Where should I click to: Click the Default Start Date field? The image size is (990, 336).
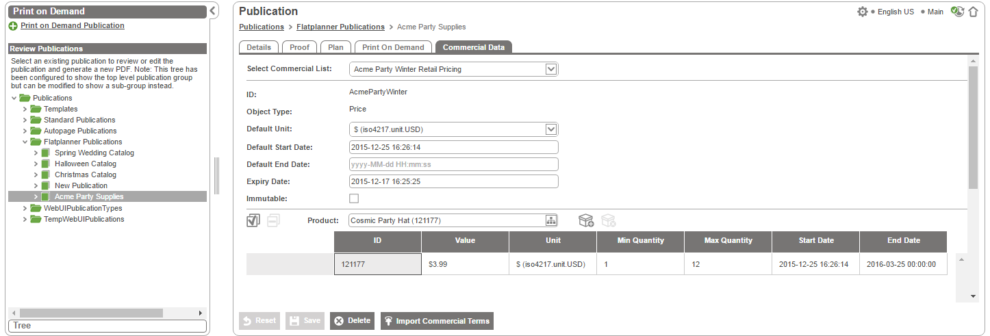click(x=454, y=147)
